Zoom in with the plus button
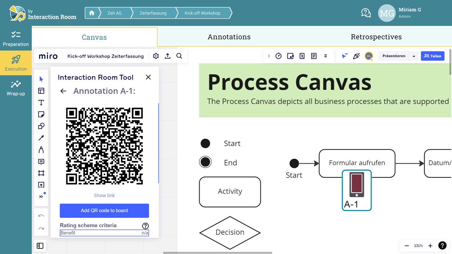 coord(430,246)
